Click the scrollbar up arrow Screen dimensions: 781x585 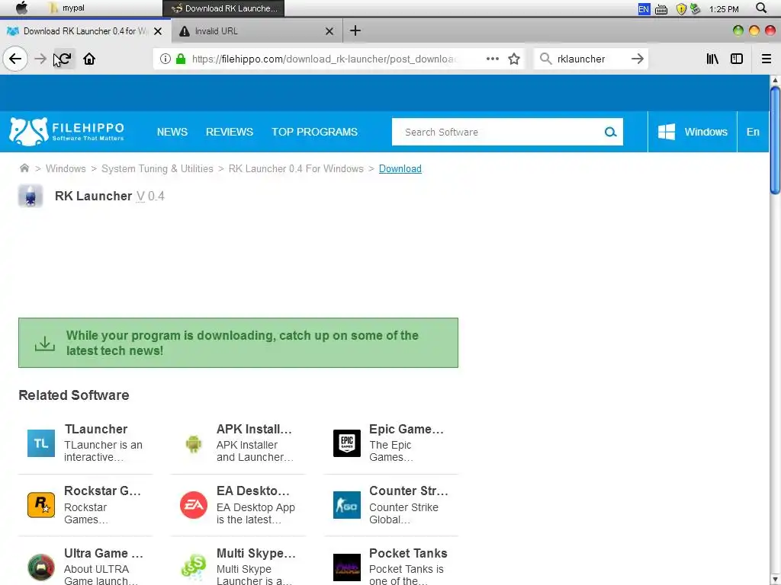[775, 80]
